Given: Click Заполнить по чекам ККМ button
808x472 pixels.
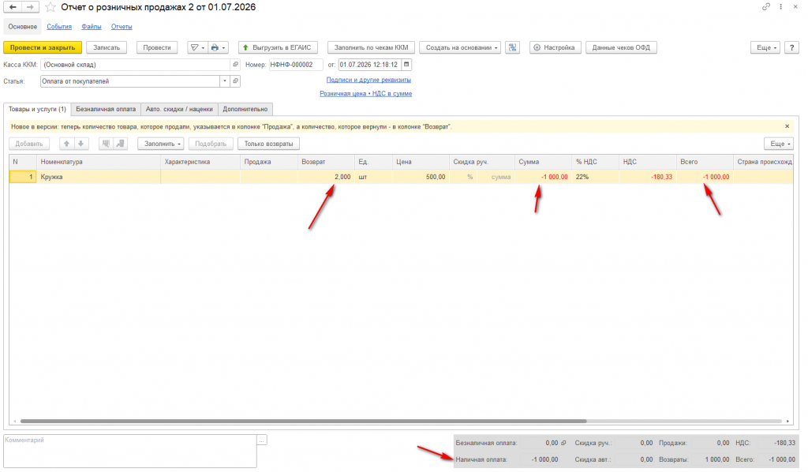Looking at the screenshot, I should click(x=371, y=47).
